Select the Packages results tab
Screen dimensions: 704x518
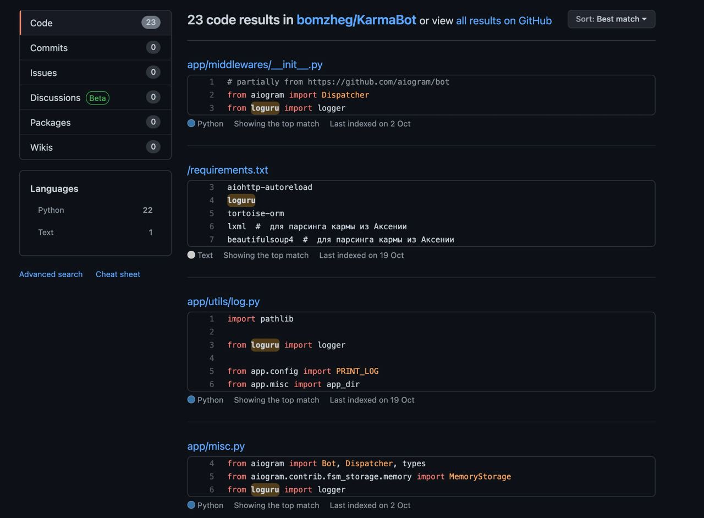click(95, 122)
